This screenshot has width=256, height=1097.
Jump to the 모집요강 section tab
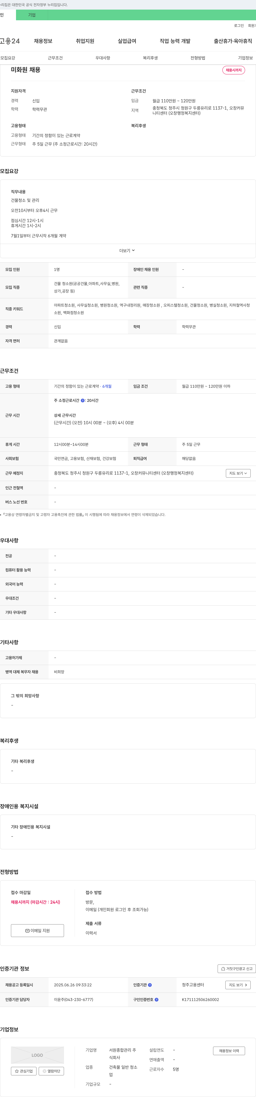tap(8, 58)
